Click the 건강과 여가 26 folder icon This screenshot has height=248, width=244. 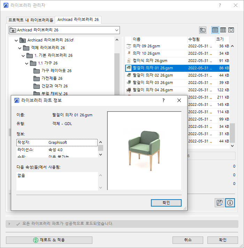coord(37,86)
